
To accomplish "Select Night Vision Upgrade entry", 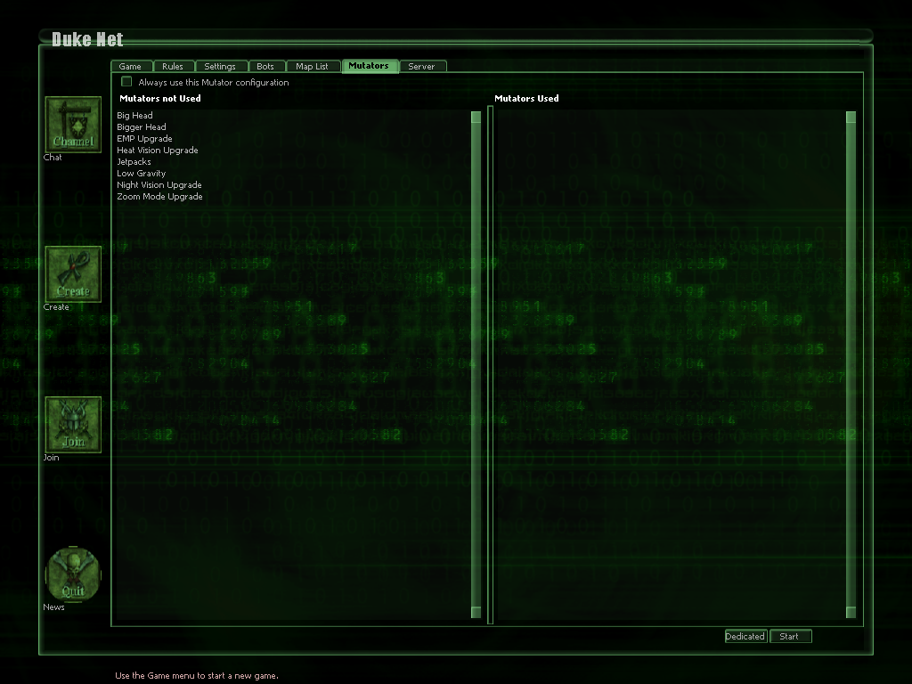I will click(x=159, y=185).
